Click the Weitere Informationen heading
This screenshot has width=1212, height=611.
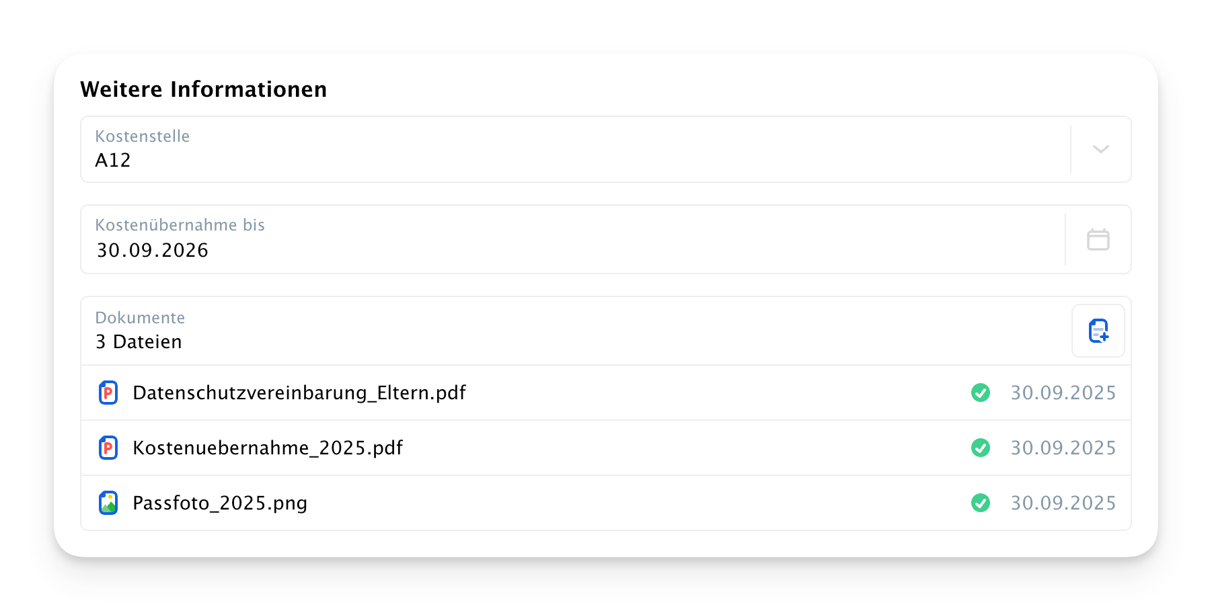[x=204, y=89]
